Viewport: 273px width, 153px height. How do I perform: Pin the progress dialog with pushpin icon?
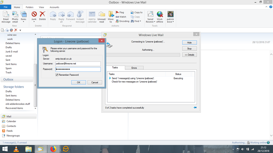tap(195, 108)
